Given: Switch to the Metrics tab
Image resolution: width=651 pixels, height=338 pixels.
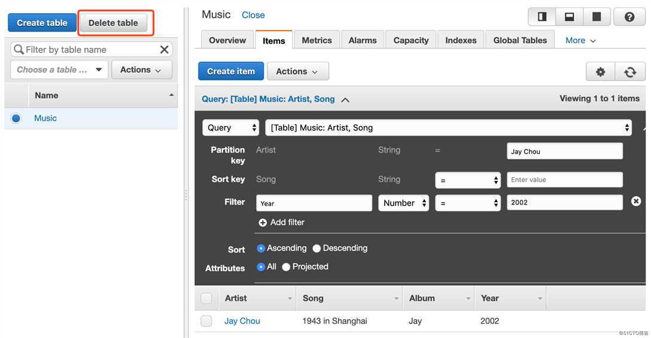Looking at the screenshot, I should click(x=317, y=40).
